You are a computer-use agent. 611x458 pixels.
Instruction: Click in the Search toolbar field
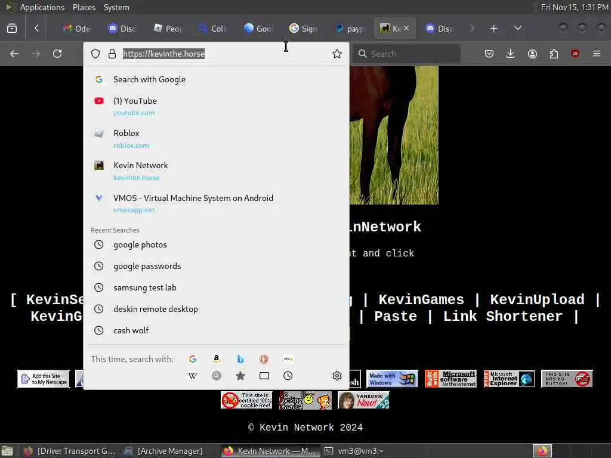(406, 54)
